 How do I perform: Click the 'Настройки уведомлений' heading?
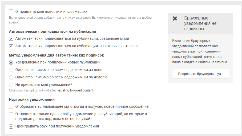point(32,99)
